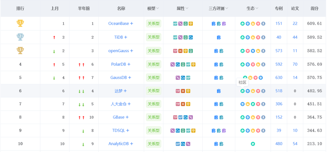This screenshot has width=327, height=152.
Task: Click the AP attribute icon in AnalyticDB row
Action: [178, 144]
